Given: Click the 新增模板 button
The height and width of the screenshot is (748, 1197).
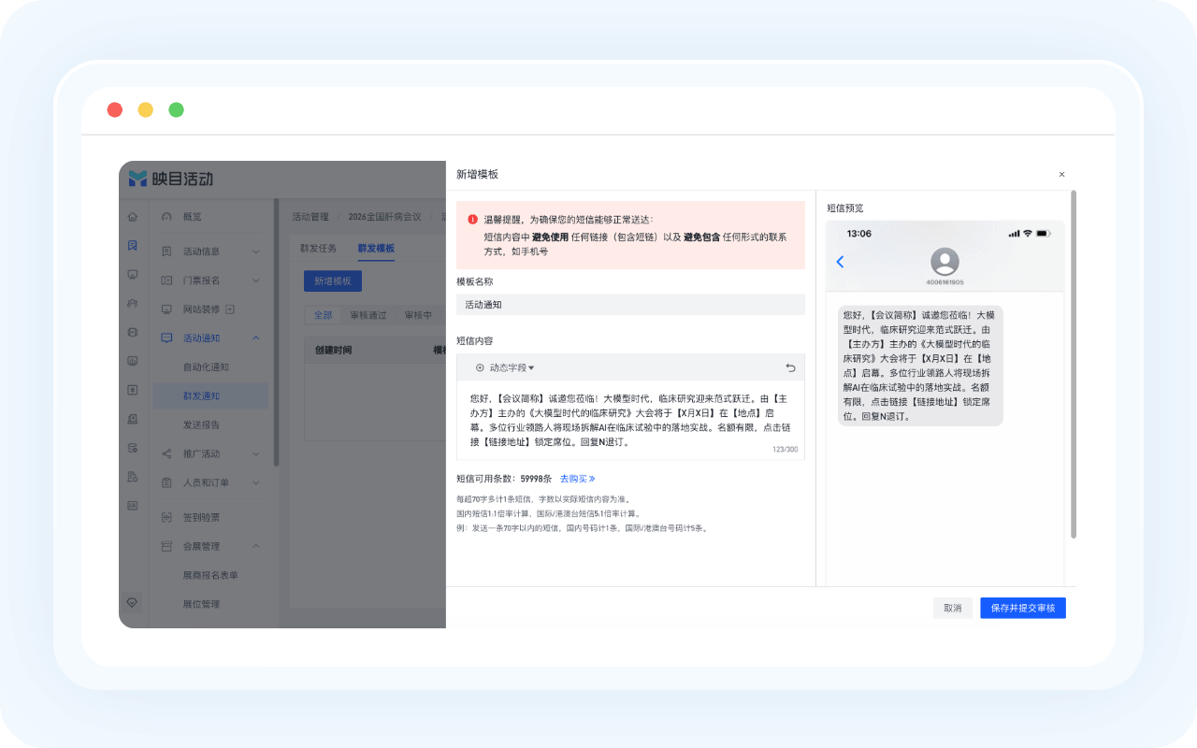Looking at the screenshot, I should [333, 280].
